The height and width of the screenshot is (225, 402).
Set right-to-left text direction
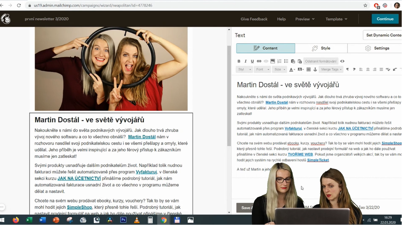(354, 69)
